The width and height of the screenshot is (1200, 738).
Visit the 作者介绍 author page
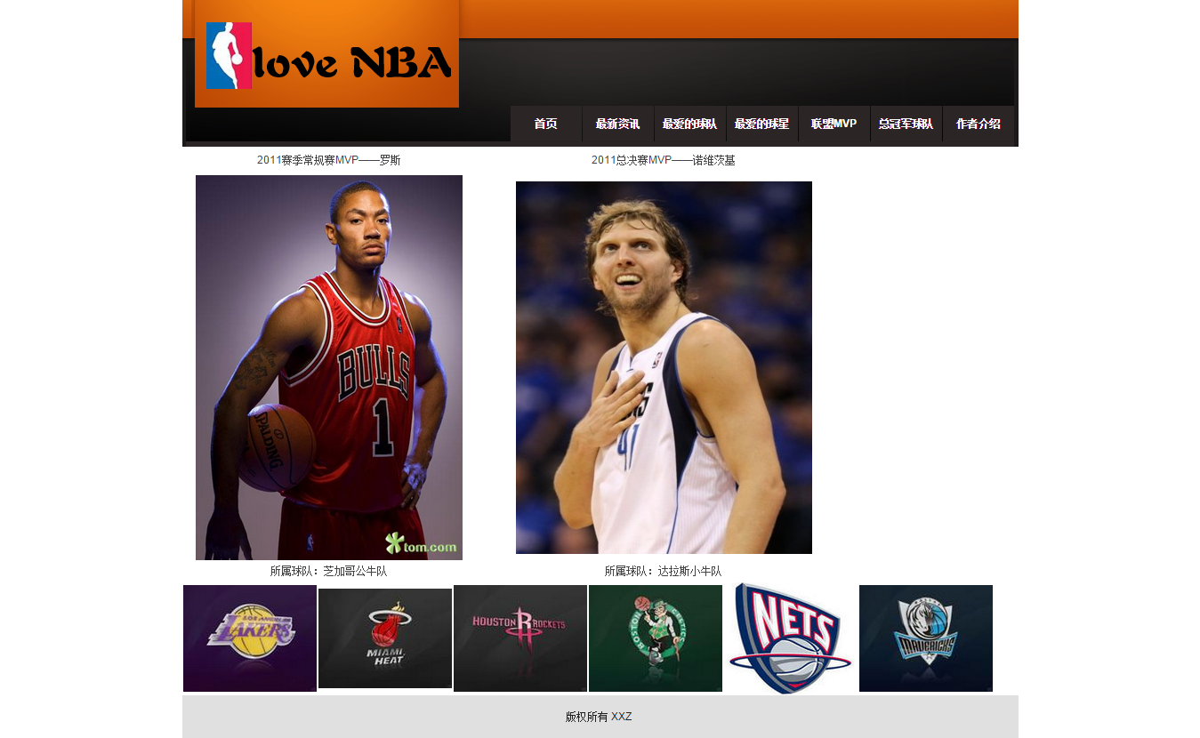[979, 124]
